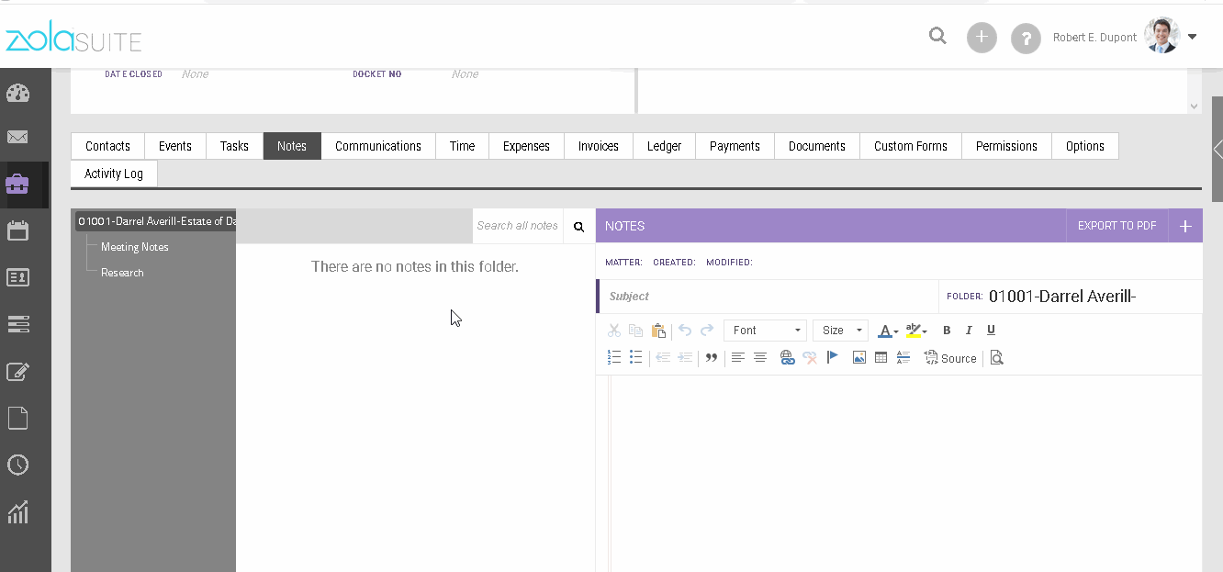Click the cut scissors icon in editor

click(614, 331)
